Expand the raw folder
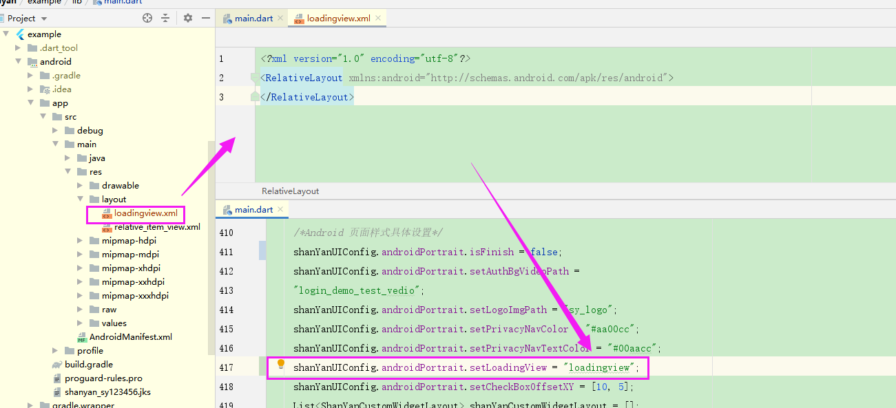This screenshot has height=408, width=896. coord(81,310)
